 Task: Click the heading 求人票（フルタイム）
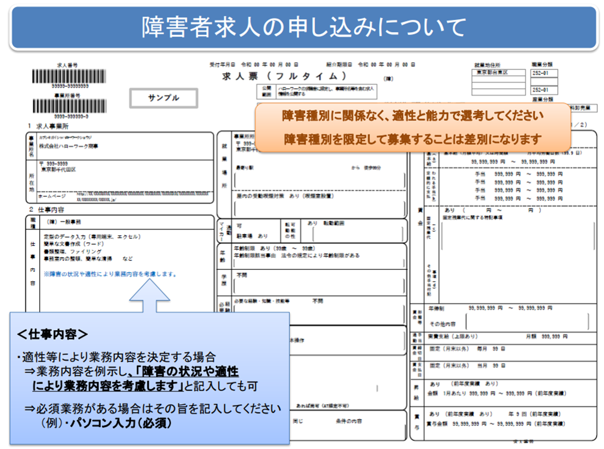click(x=284, y=76)
